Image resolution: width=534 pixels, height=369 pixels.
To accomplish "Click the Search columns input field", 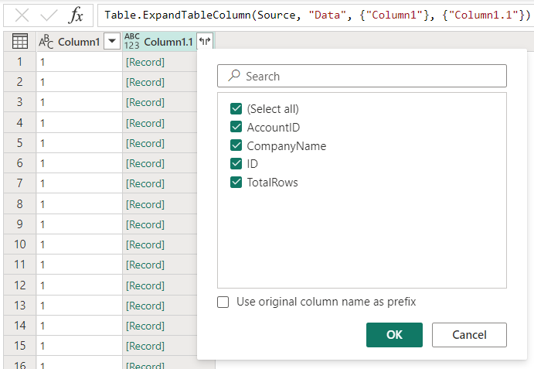I will tap(371, 76).
